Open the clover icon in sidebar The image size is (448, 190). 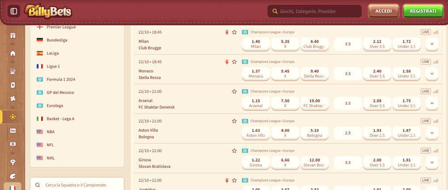click(x=13, y=98)
